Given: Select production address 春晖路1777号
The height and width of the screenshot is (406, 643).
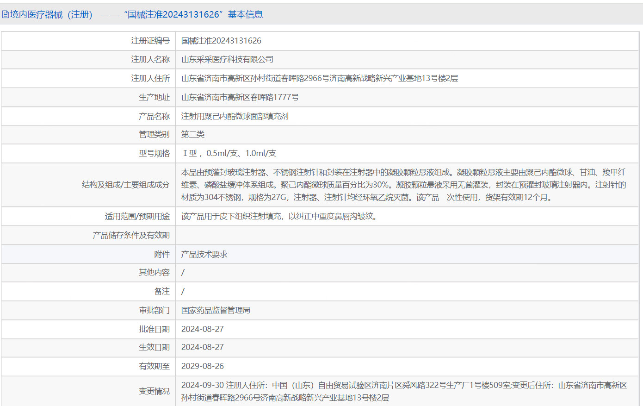Looking at the screenshot, I should click(240, 97).
